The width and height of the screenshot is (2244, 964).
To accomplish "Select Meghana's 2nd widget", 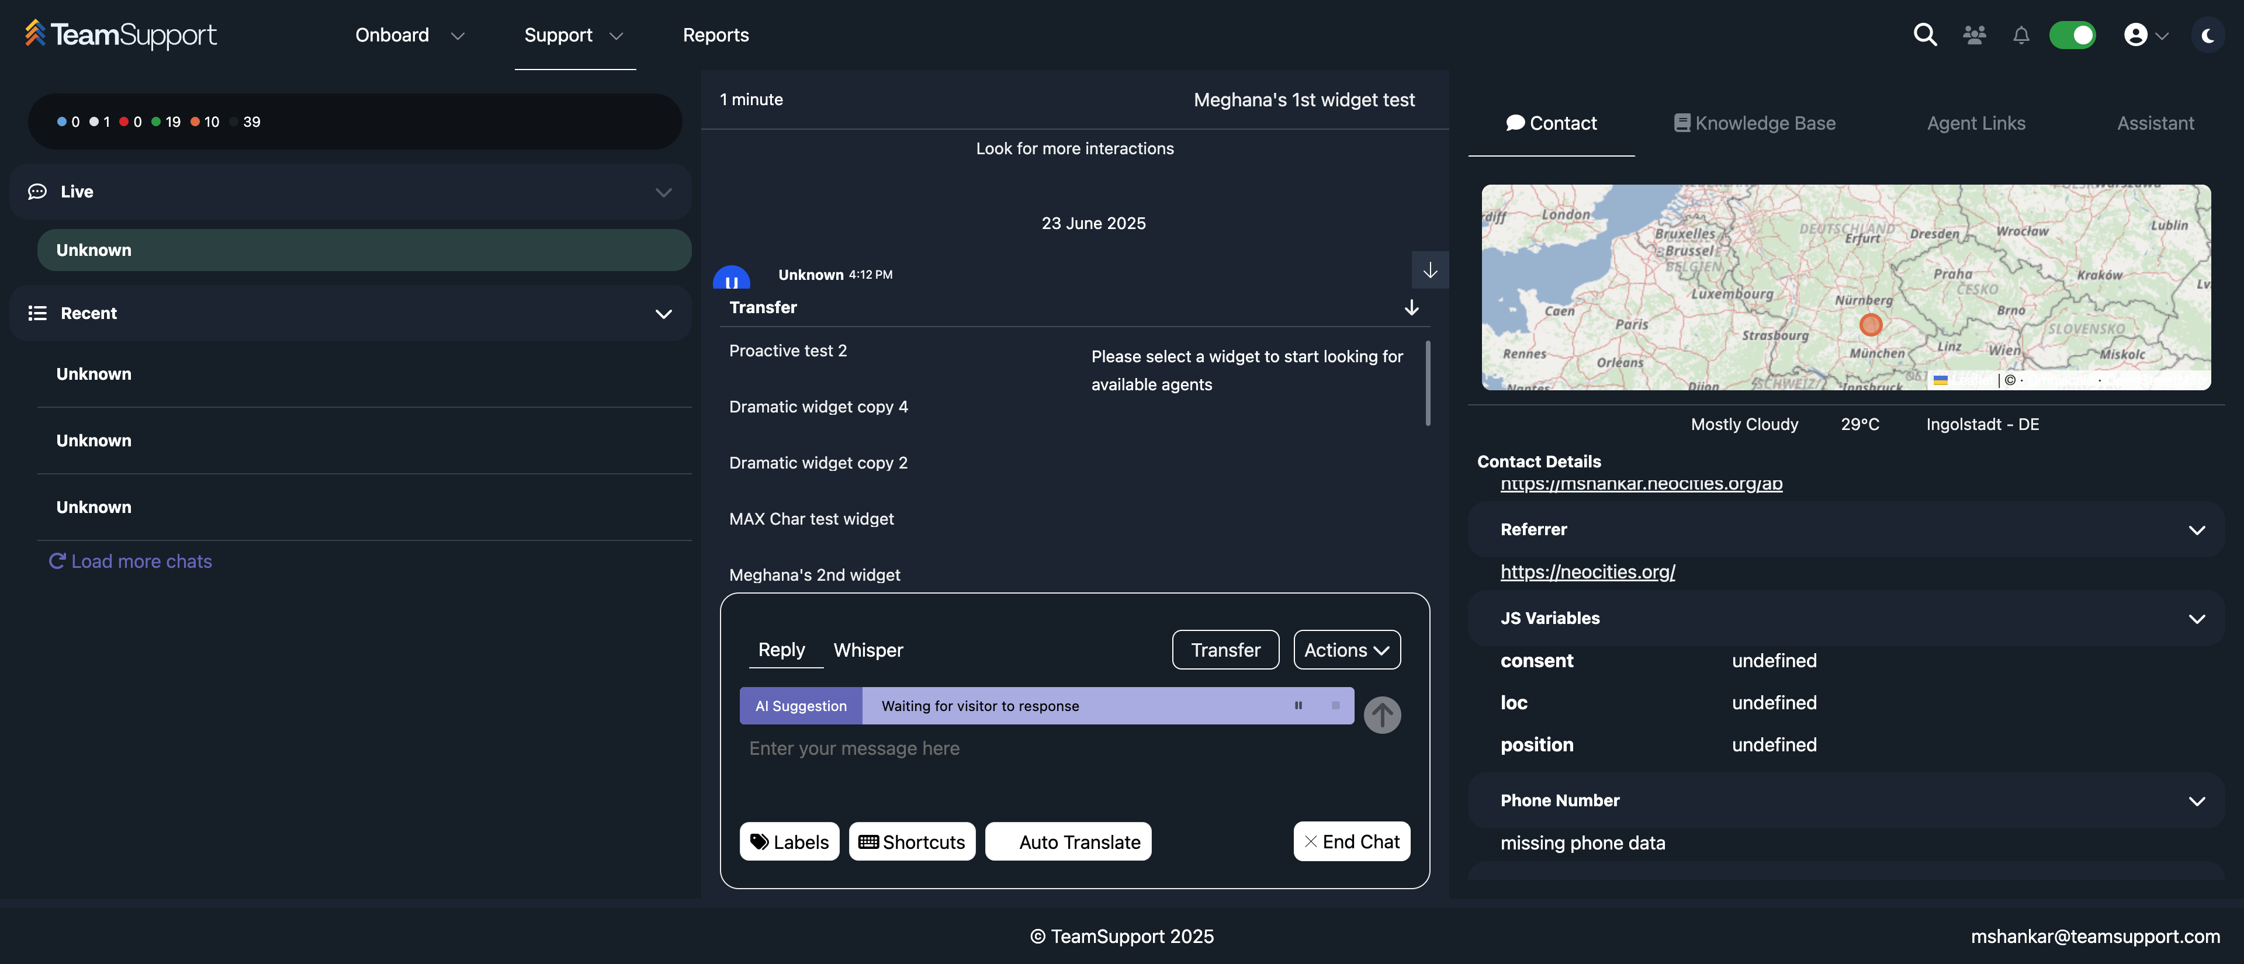I will click(x=815, y=575).
